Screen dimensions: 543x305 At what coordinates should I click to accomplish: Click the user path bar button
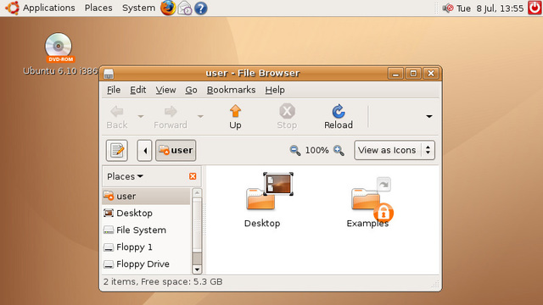point(176,151)
